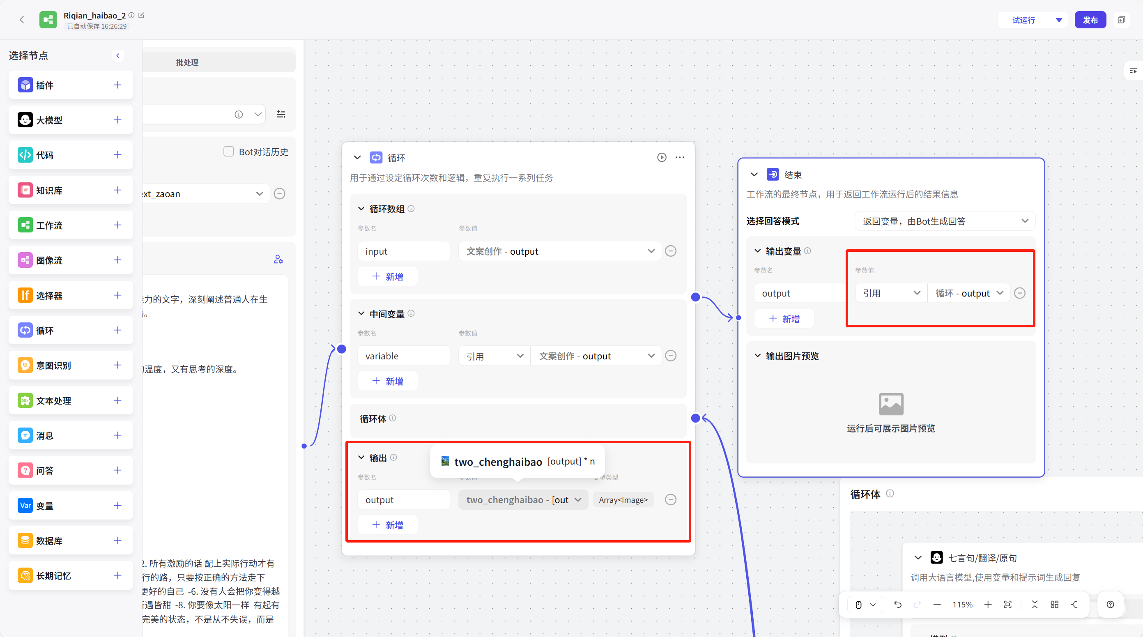The image size is (1143, 637).
Task: Remove the input row in 循环数组
Action: tap(671, 251)
